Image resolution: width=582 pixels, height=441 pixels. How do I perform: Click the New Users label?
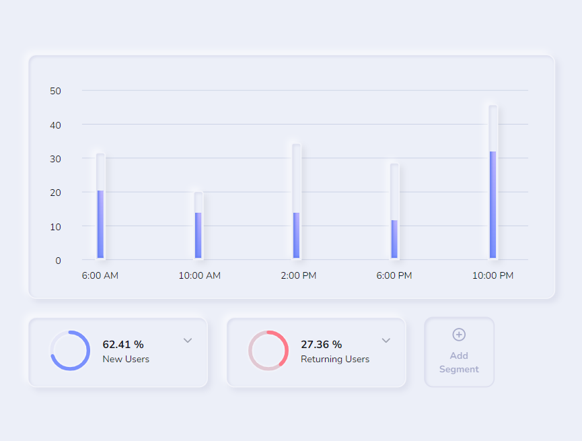[x=126, y=359]
